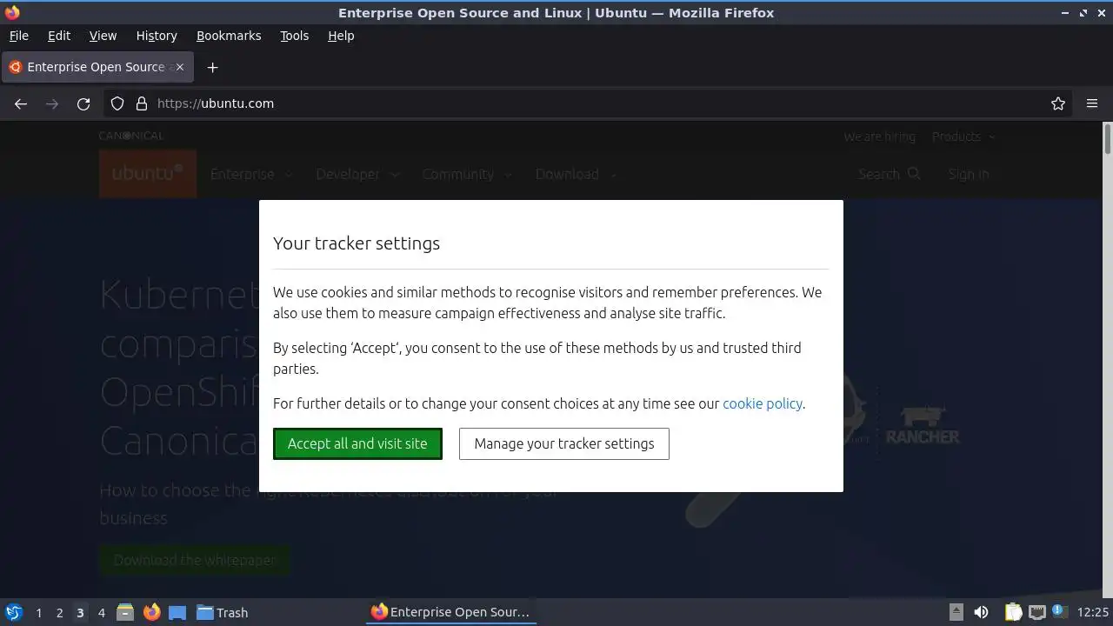
Task: Switch to workspace 1
Action: (x=38, y=612)
